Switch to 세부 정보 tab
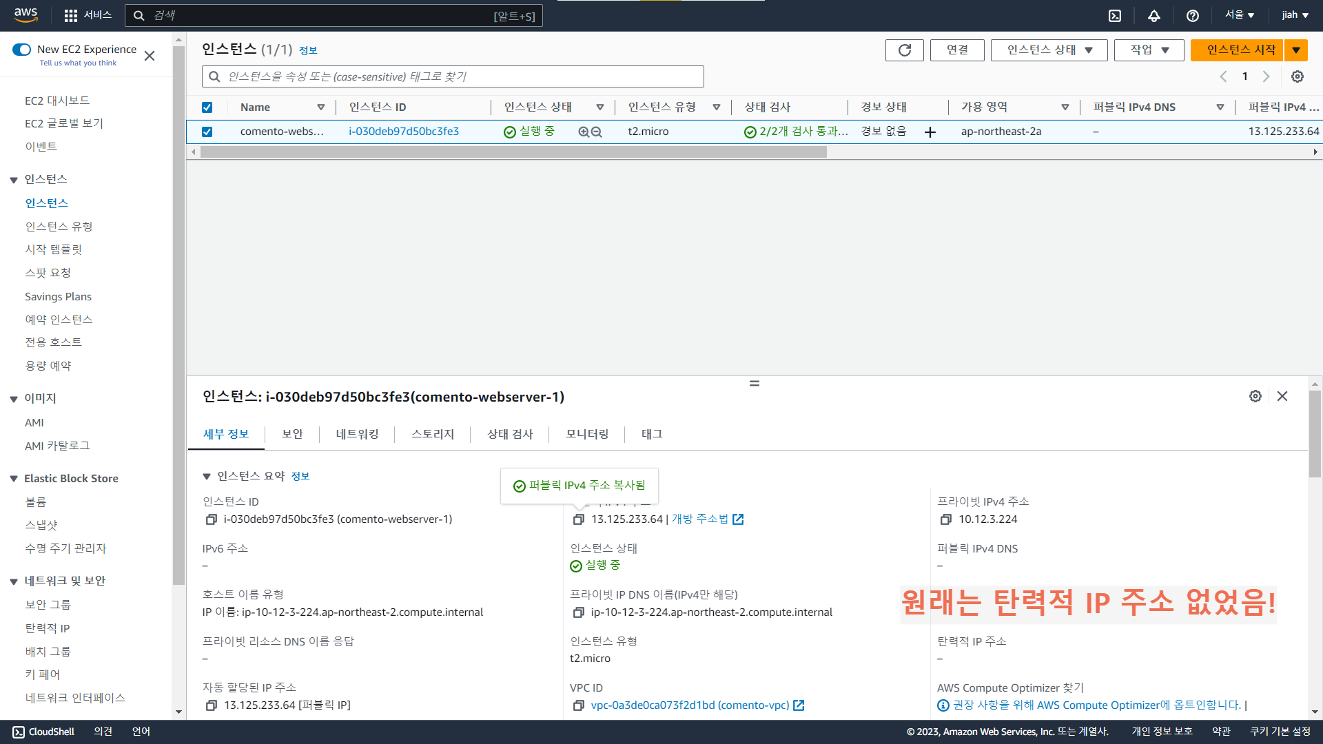The width and height of the screenshot is (1323, 744). pos(226,434)
